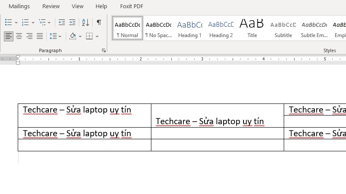Open the Help tab
This screenshot has height=194, width=346.
tap(101, 6)
